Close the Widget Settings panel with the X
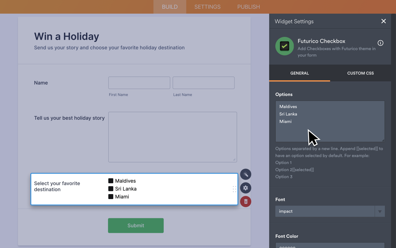The width and height of the screenshot is (396, 248). tap(383, 21)
